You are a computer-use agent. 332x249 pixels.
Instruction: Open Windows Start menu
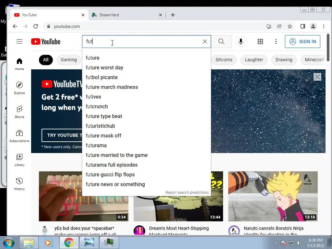point(9,243)
